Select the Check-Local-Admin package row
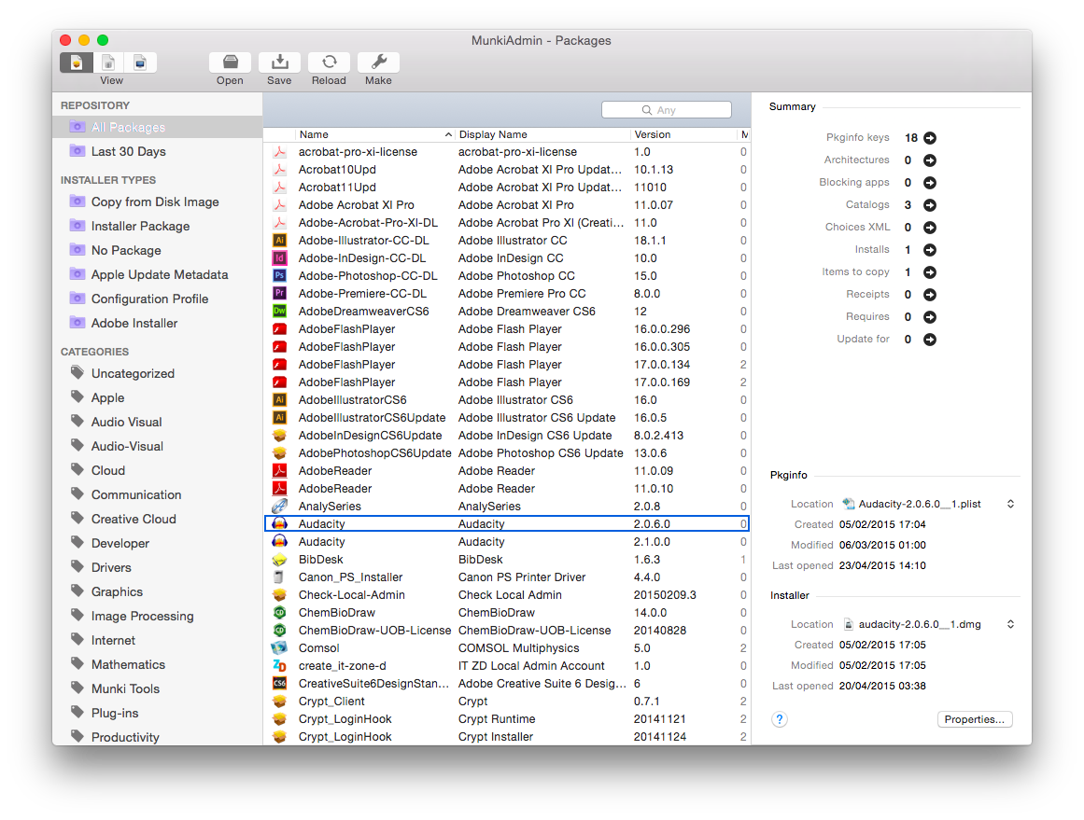 coord(507,595)
